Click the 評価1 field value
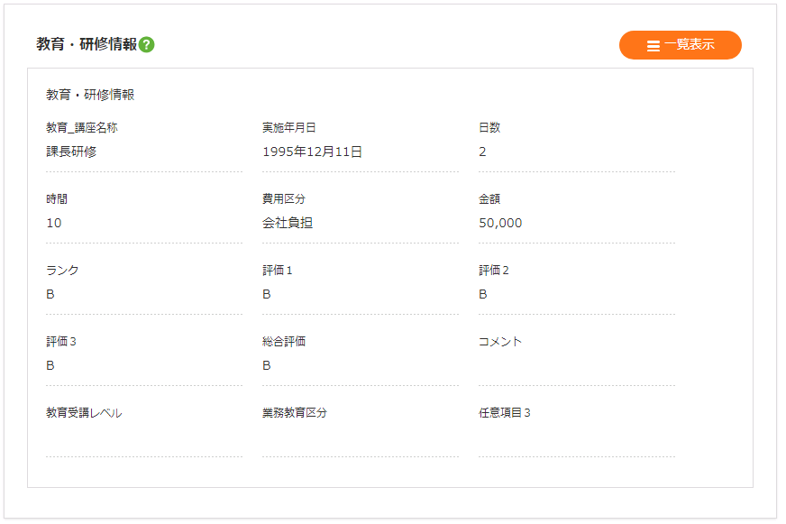The image size is (786, 524). 267,294
